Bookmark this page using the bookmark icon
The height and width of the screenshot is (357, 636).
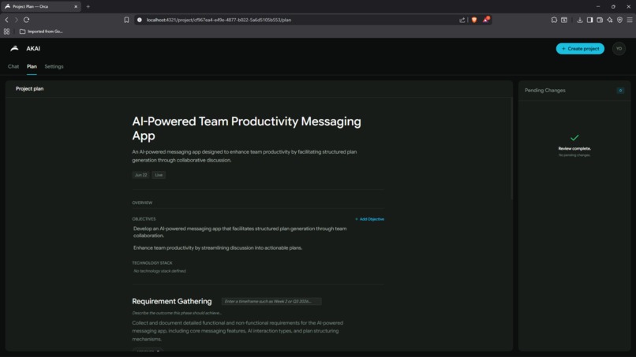[126, 20]
